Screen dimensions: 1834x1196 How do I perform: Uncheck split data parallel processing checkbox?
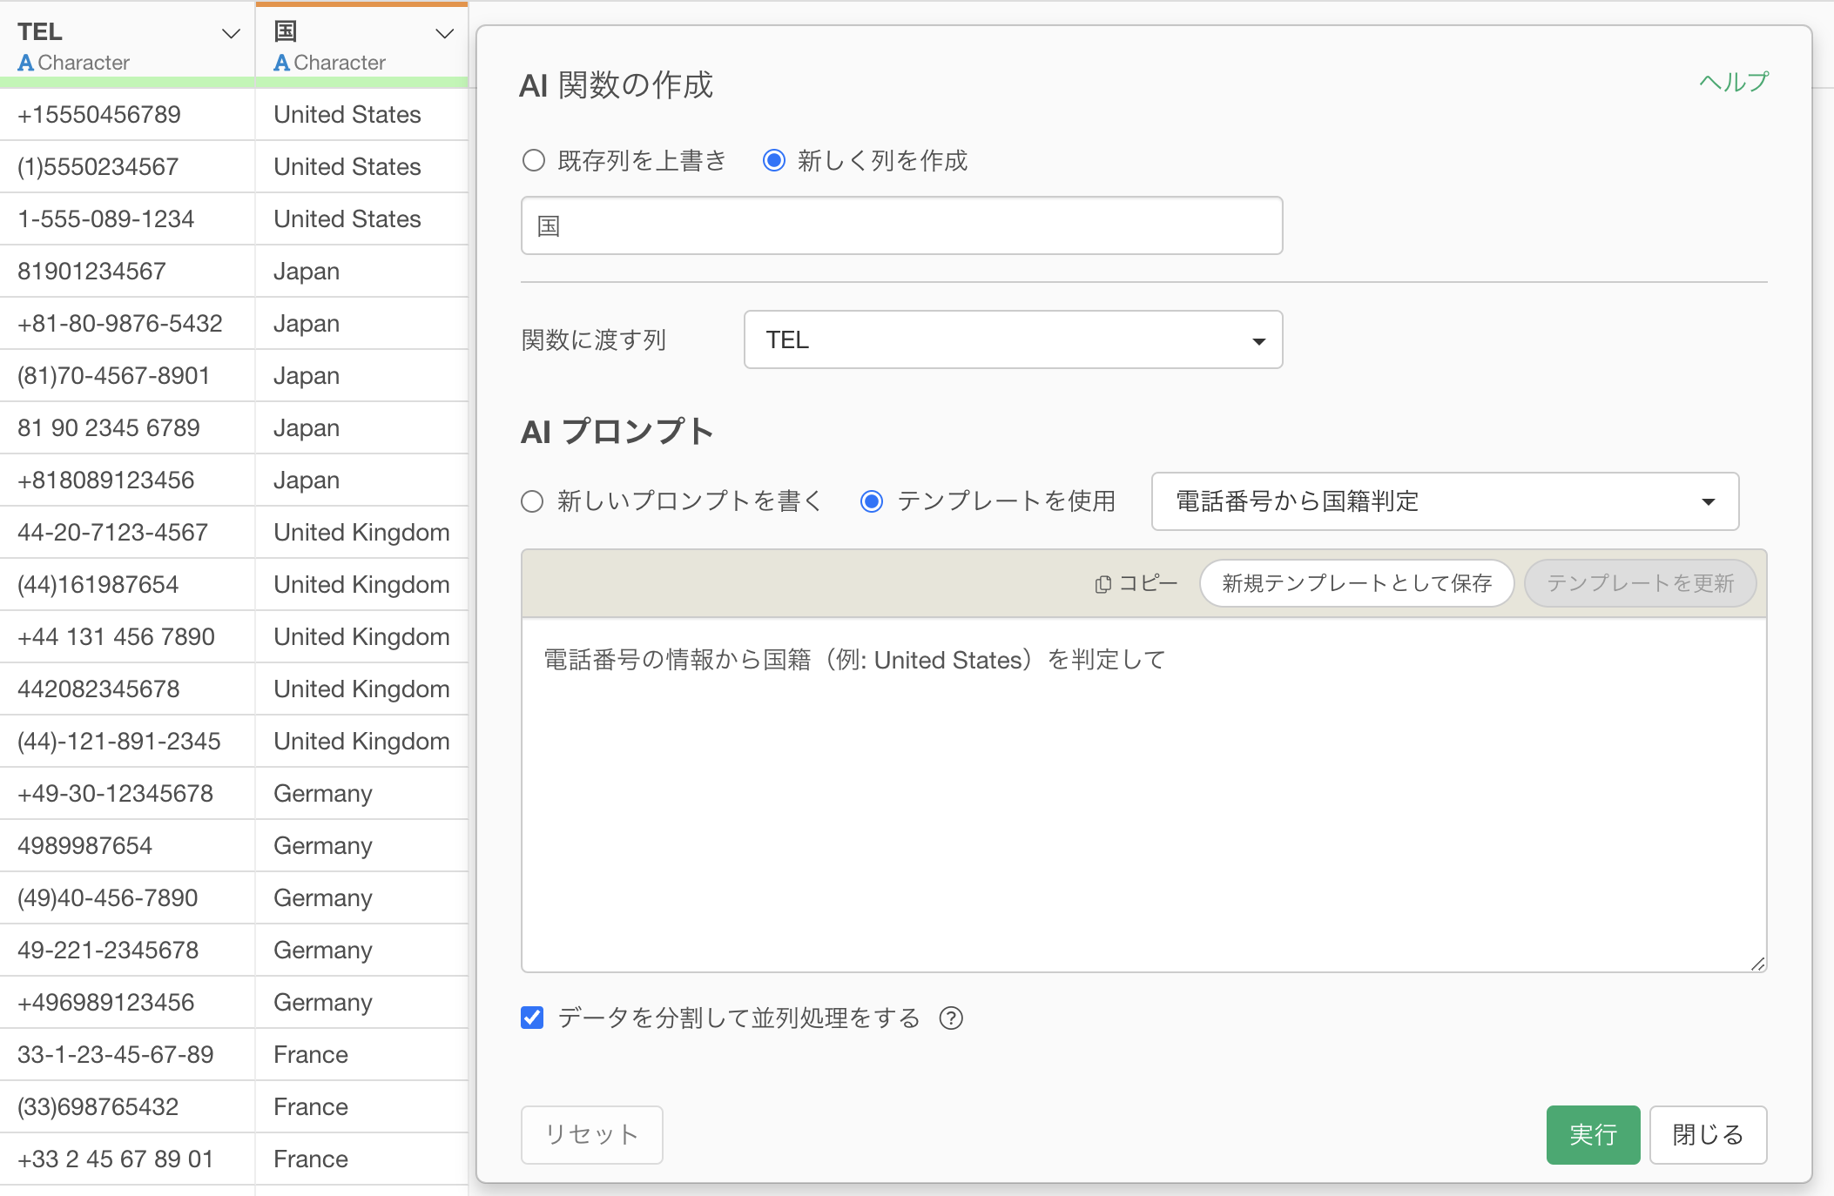tap(532, 1018)
